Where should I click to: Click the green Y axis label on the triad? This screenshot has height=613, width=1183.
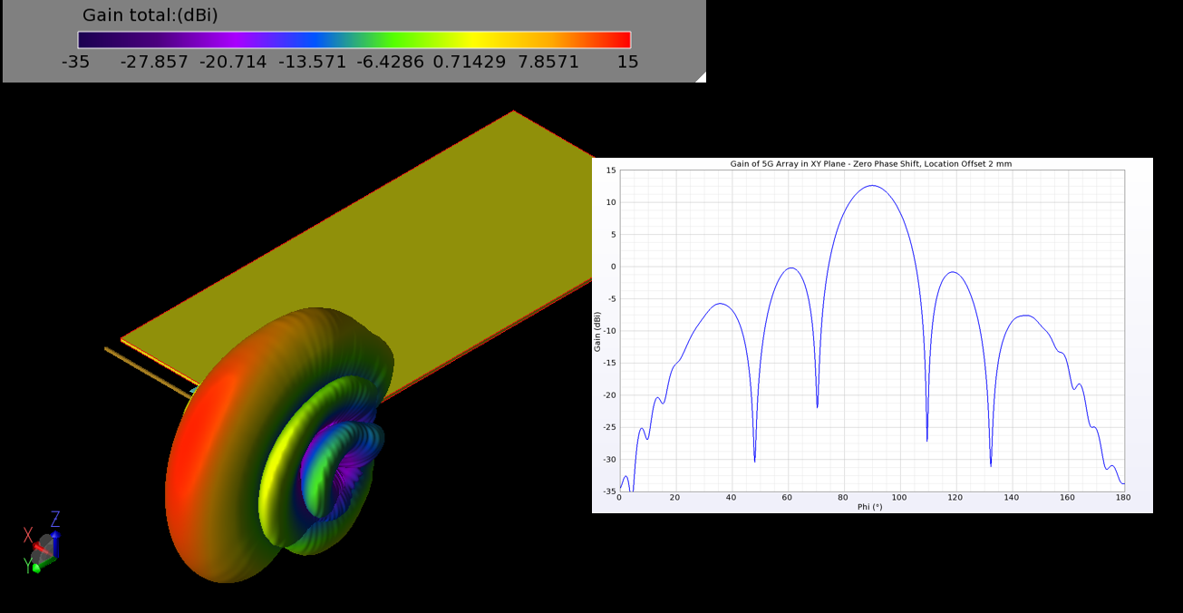point(28,567)
